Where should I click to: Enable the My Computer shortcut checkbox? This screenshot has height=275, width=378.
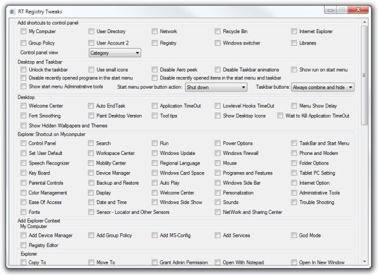pos(23,31)
